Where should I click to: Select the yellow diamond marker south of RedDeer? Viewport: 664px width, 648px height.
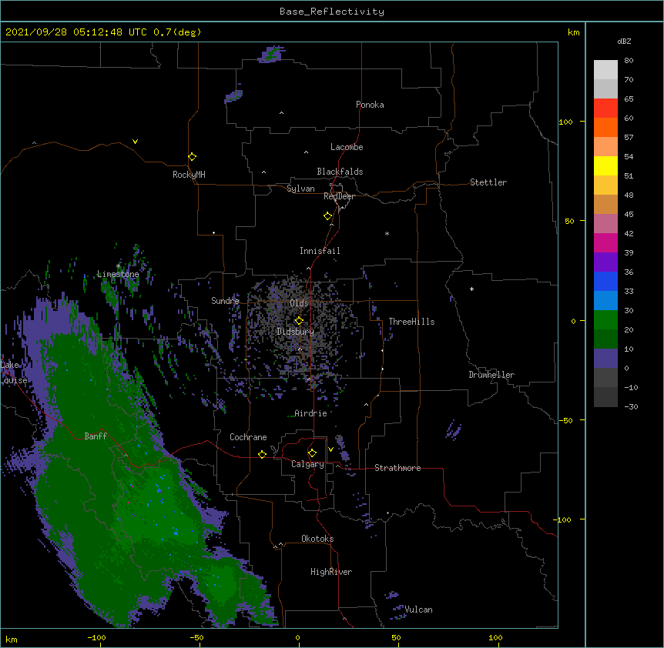(x=327, y=216)
